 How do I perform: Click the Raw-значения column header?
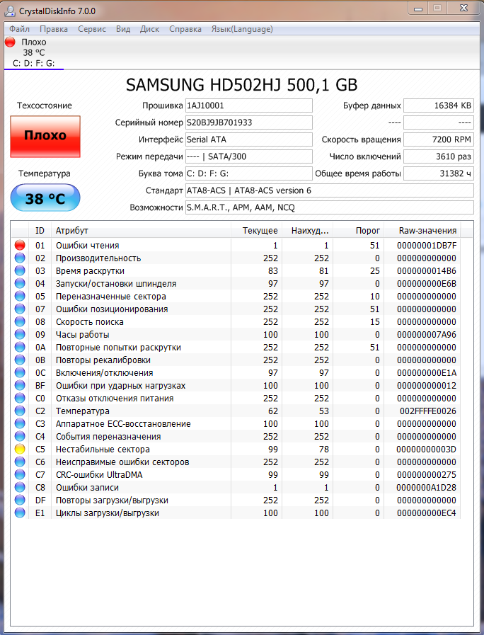pos(422,231)
